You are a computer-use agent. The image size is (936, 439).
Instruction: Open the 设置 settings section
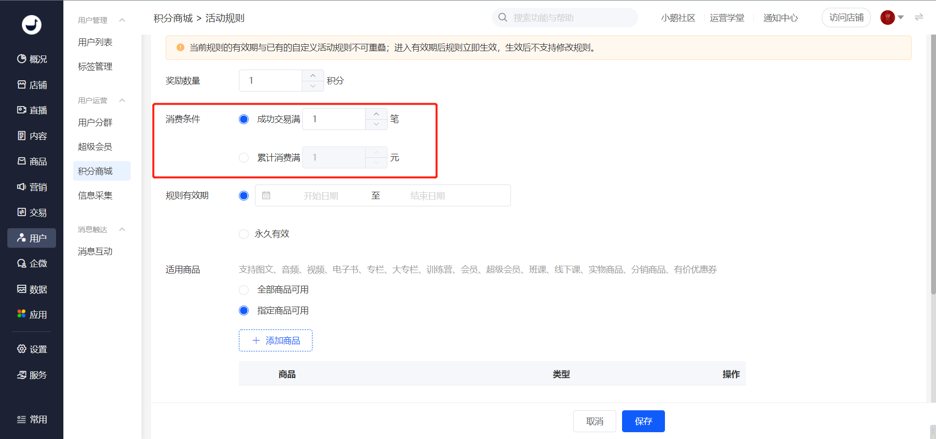coord(32,349)
